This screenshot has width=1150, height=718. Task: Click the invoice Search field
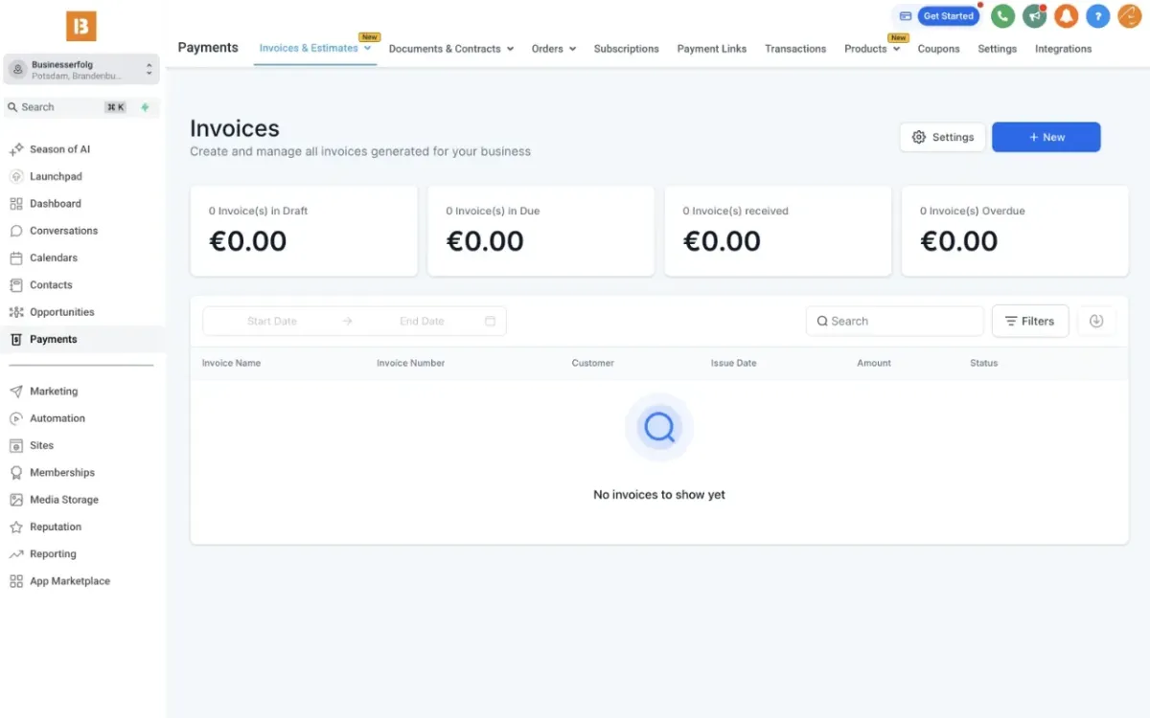pos(895,322)
